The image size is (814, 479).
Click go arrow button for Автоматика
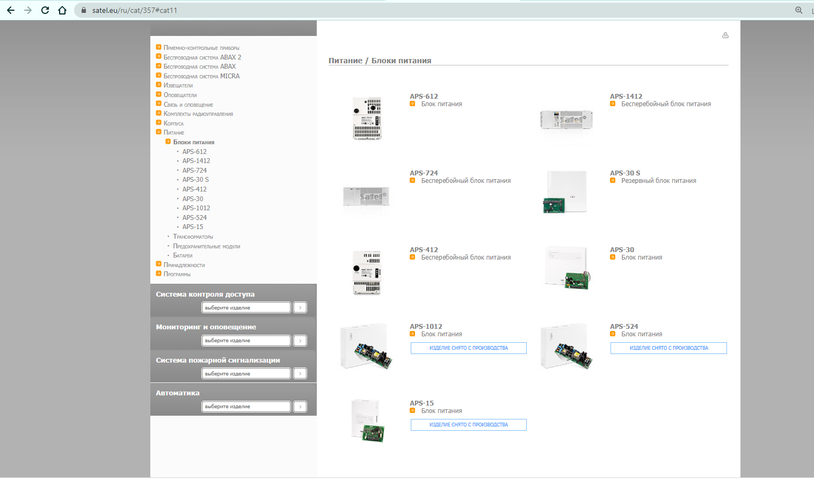[300, 406]
